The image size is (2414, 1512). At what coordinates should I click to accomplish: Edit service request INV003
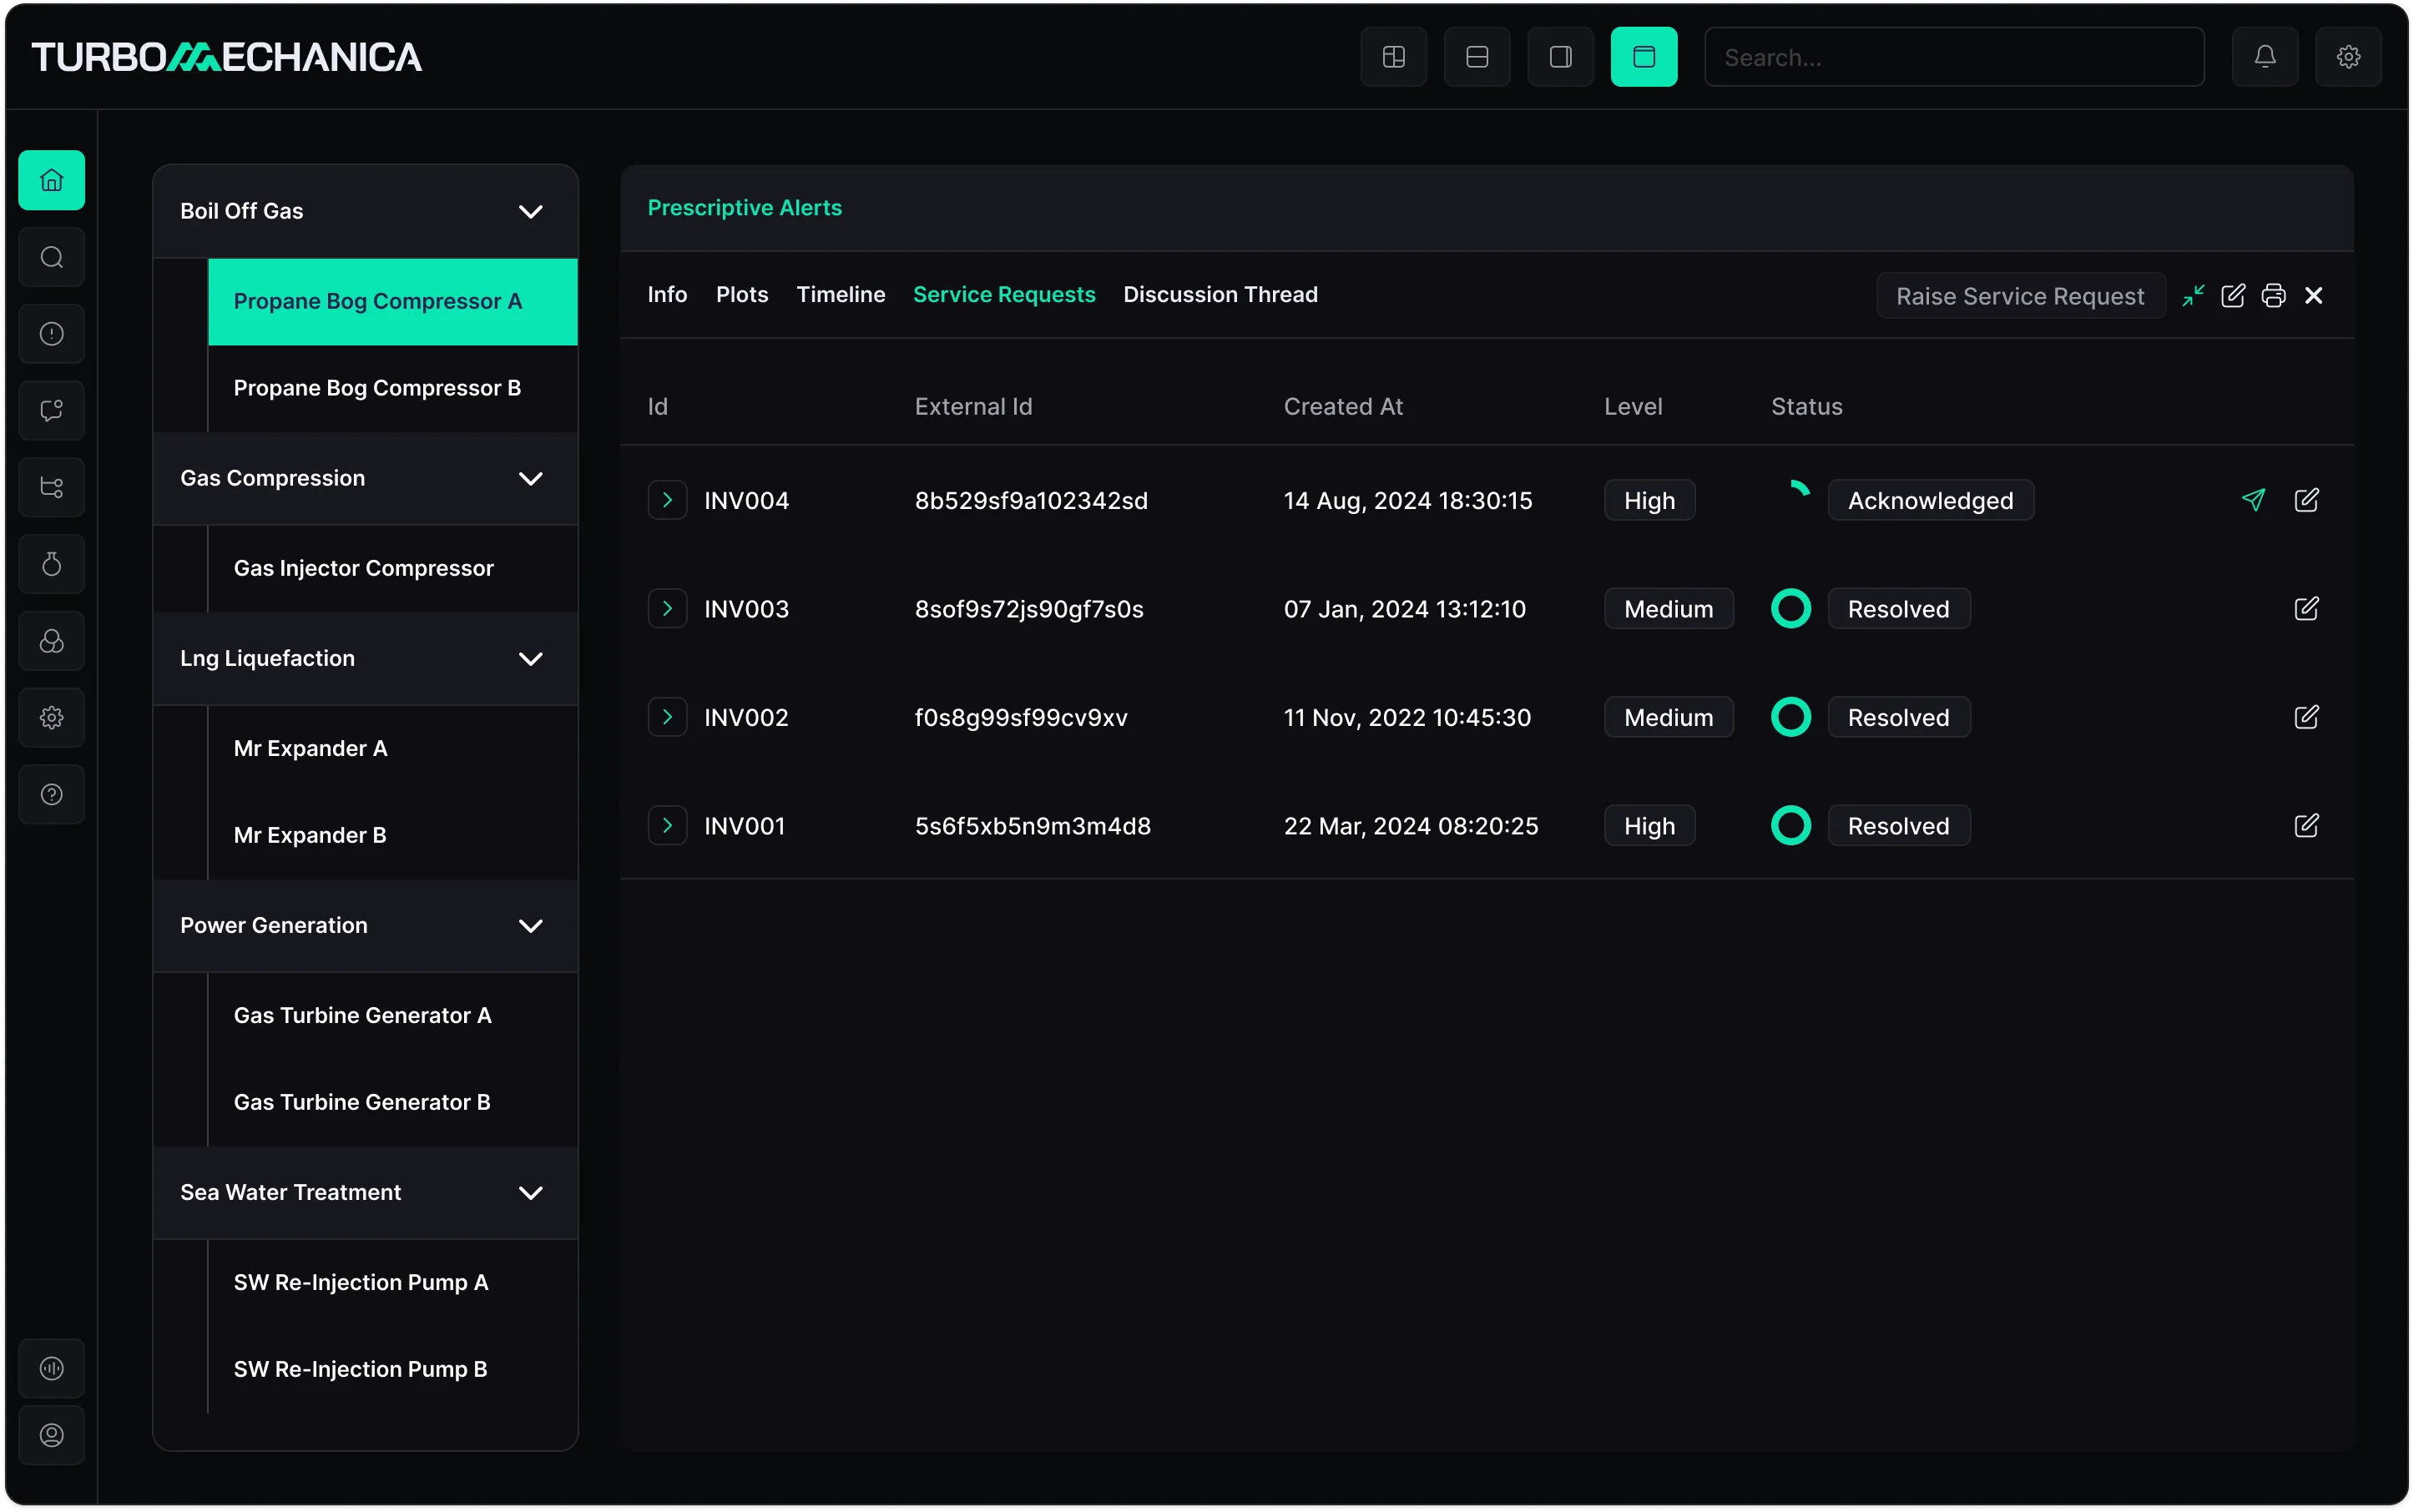point(2306,608)
